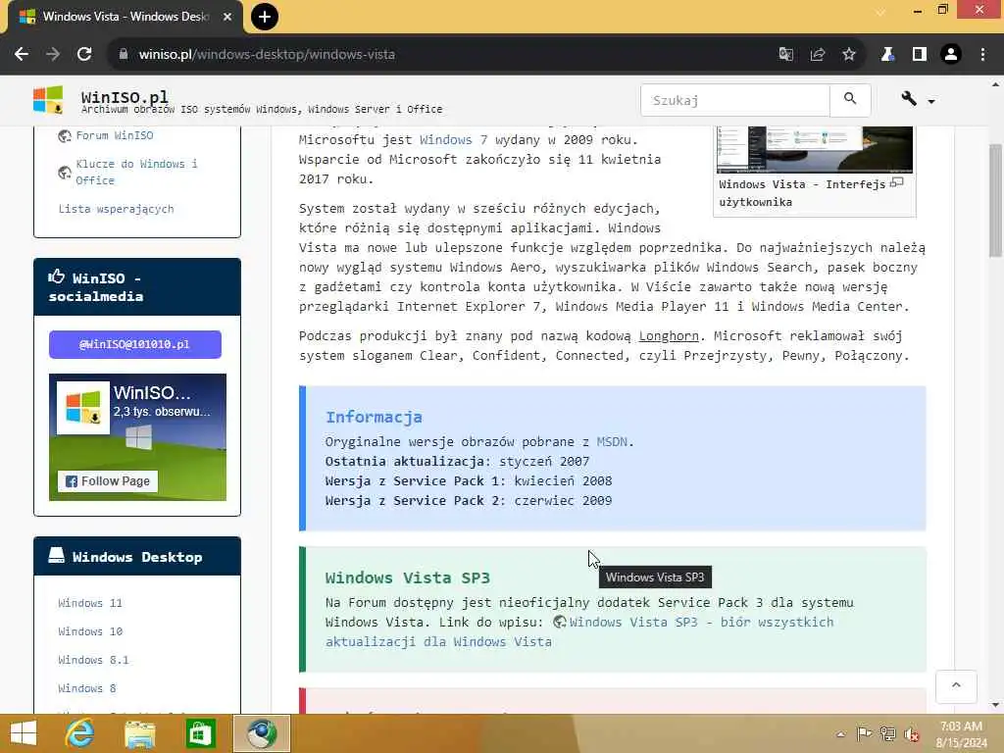The height and width of the screenshot is (753, 1004).
Task: Show hidden system tray icons
Action: (x=840, y=733)
